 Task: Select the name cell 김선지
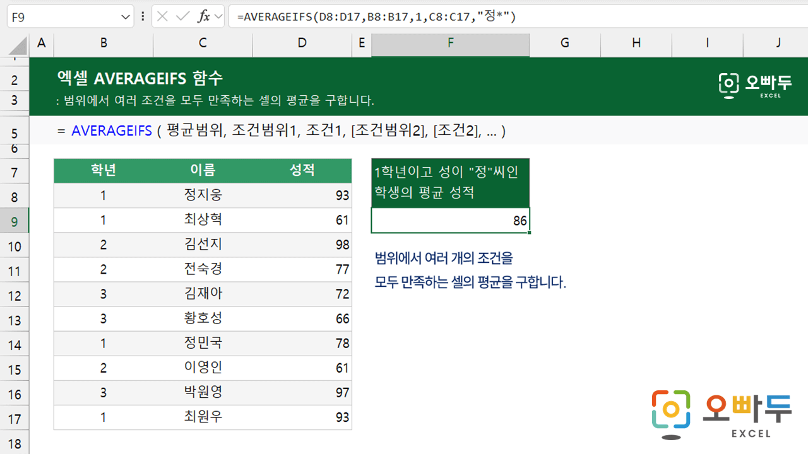coord(203,244)
